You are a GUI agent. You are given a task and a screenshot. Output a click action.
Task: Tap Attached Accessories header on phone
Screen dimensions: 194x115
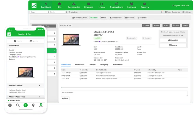[26, 97]
